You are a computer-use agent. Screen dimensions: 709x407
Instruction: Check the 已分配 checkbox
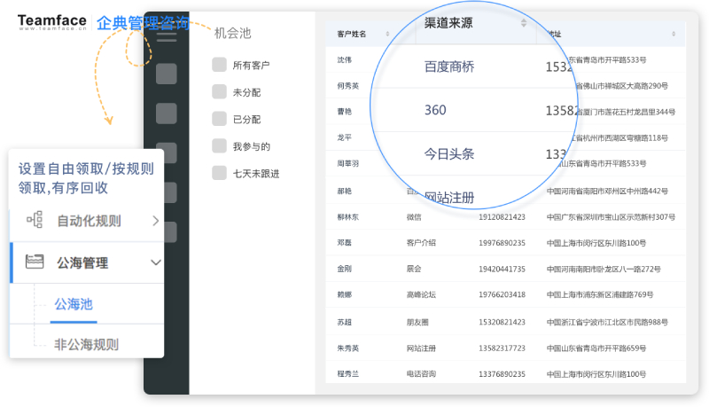point(219,119)
